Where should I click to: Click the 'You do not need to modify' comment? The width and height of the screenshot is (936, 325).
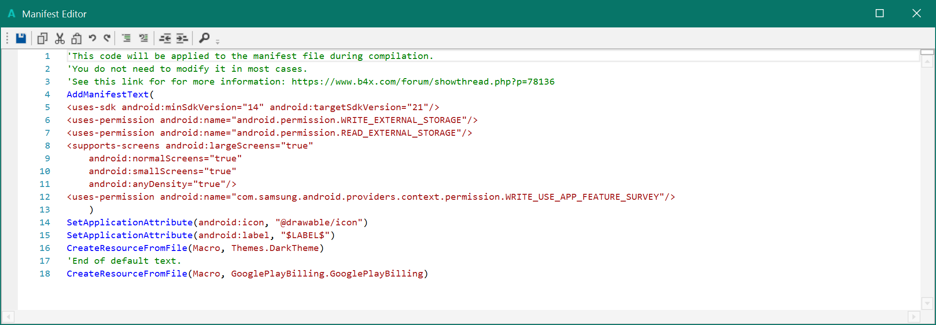[x=187, y=69]
